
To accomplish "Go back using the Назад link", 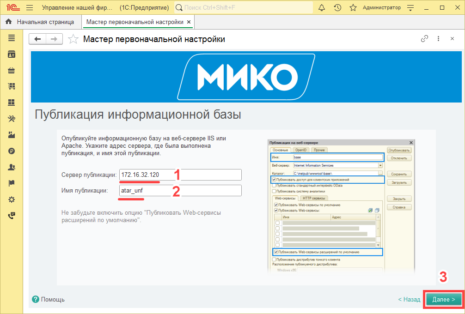I will 409,299.
